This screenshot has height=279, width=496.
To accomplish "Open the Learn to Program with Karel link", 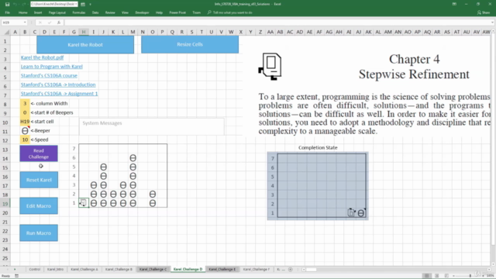I will click(52, 67).
